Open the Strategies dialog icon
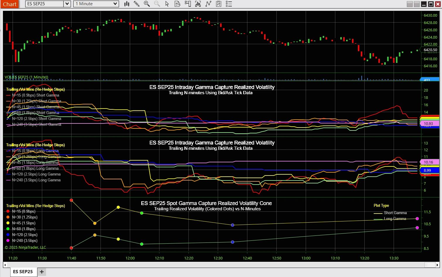The height and width of the screenshot is (277, 442). click(219, 4)
